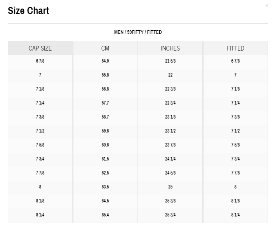Viewport: 275px width, 225px height.
Task: Click the 25 3/8 inches cell
Action: 170,201
